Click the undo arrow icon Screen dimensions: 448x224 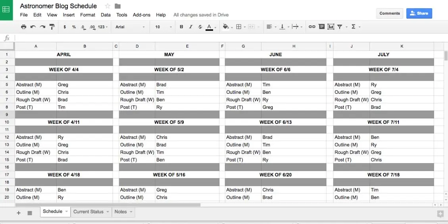33,27
